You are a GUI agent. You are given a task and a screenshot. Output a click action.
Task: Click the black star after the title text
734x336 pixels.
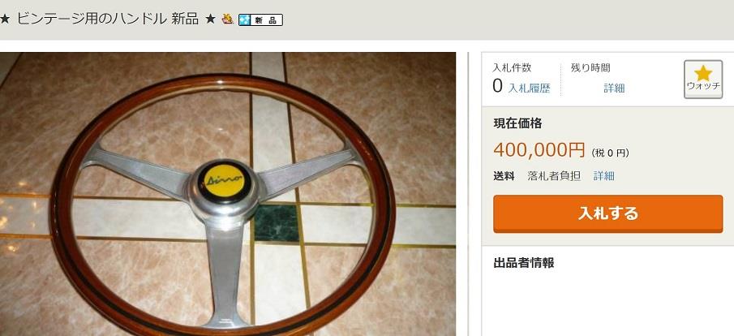click(x=210, y=19)
